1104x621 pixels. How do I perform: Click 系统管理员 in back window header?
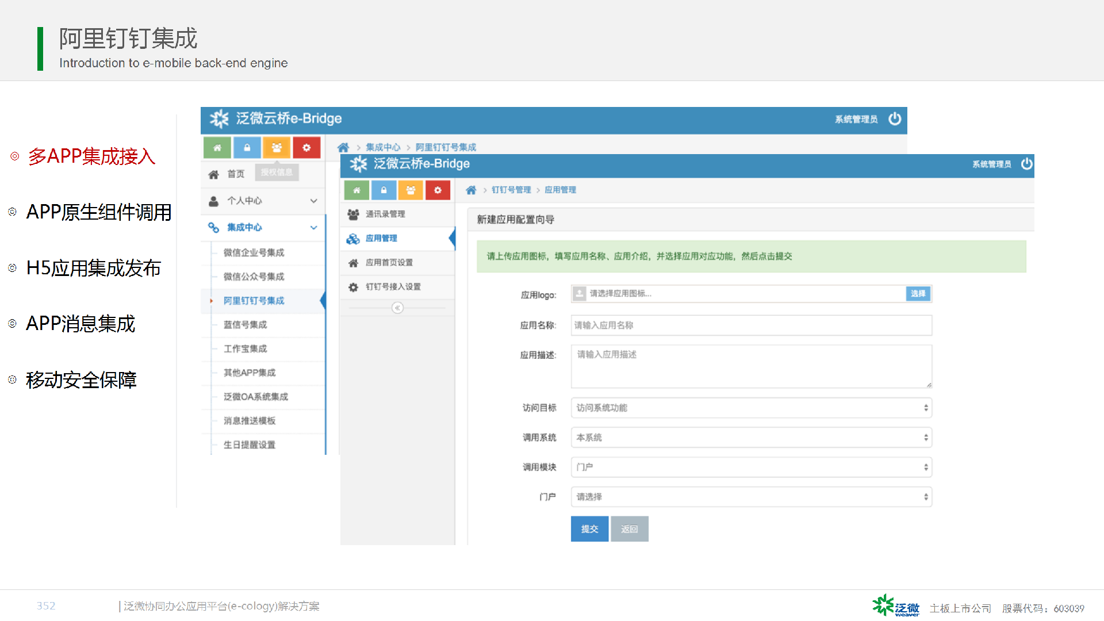(856, 119)
